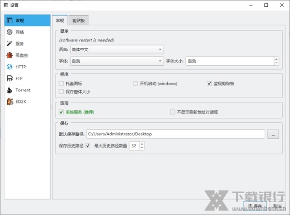Select Torrent label in the sidebar
290x215 pixels.
click(23, 90)
